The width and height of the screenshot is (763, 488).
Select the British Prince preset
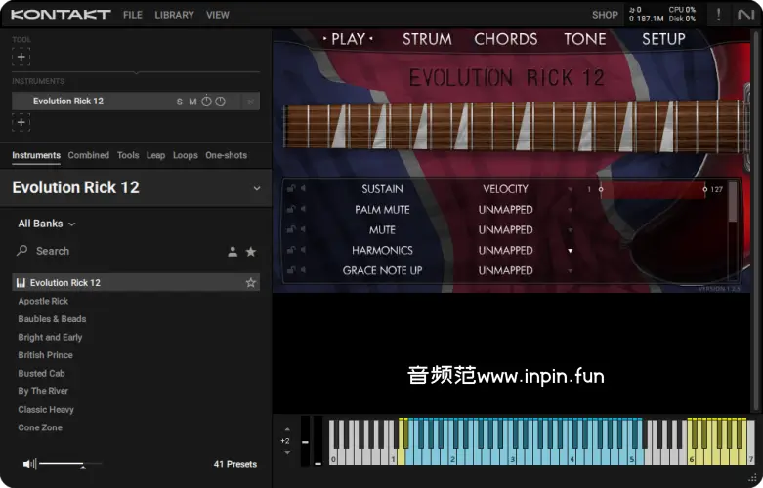45,355
